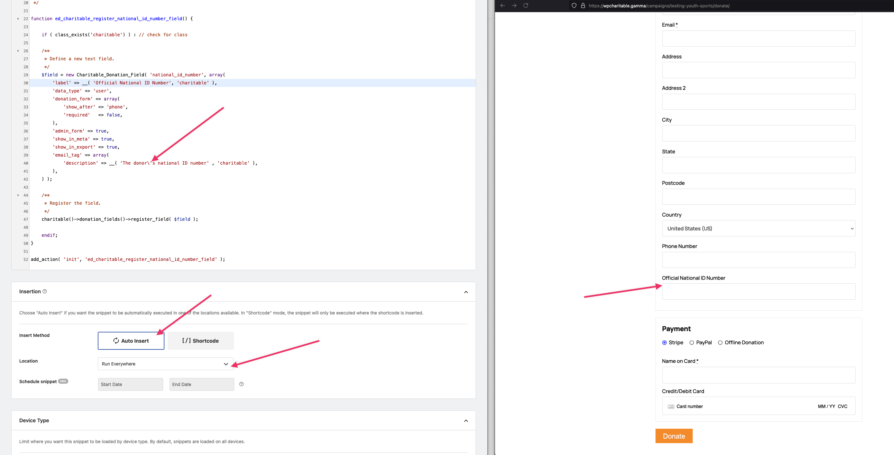This screenshot has height=455, width=894.
Task: Click the Insertion help question-mark icon
Action: tap(45, 291)
